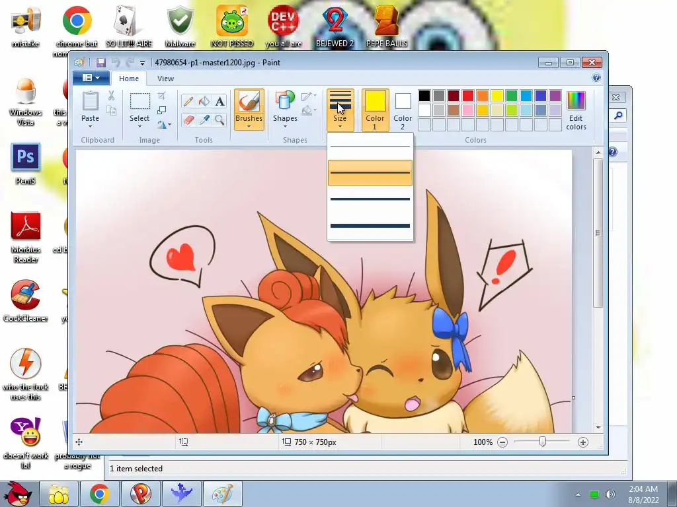The height and width of the screenshot is (507, 677).
Task: Click the vertical scrollbar down arrow
Action: pyautogui.click(x=598, y=427)
